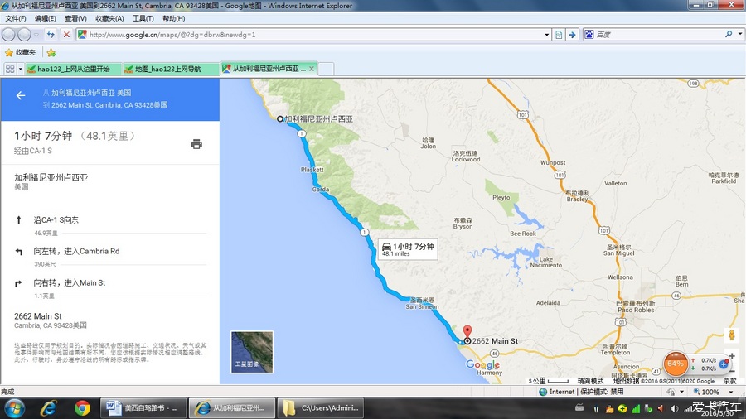Switch to 美西自驾路书 Word window

coord(143,408)
